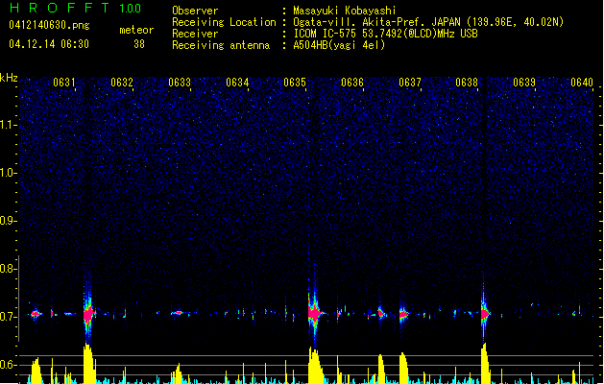Click the 0.6 frequency axis label
Screen dimensions: 604x384
7,365
